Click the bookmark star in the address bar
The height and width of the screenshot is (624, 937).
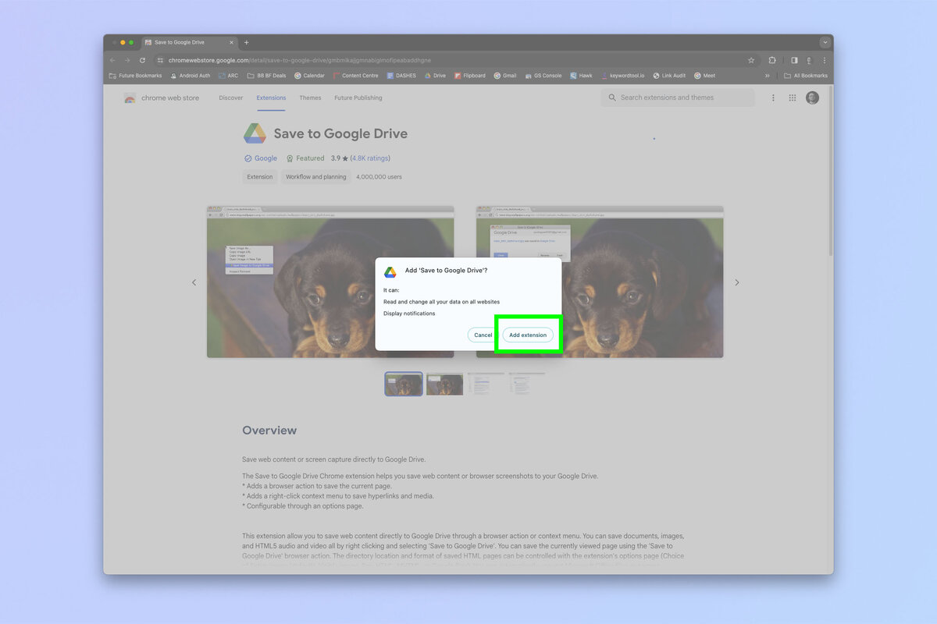[x=750, y=59]
